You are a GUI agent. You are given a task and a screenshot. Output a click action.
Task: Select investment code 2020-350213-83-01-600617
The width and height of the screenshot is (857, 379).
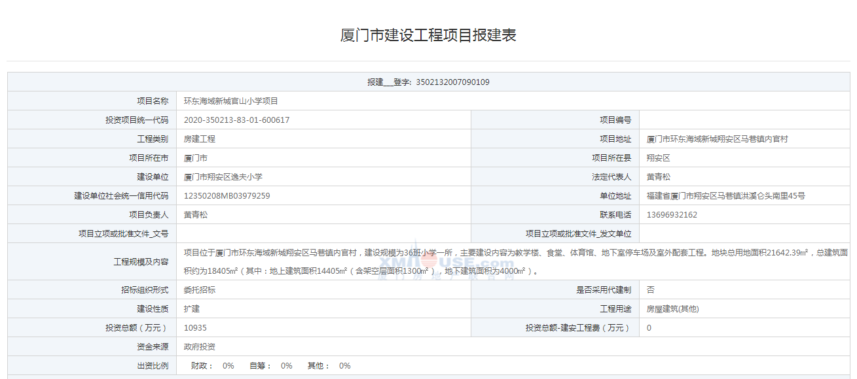tap(236, 120)
